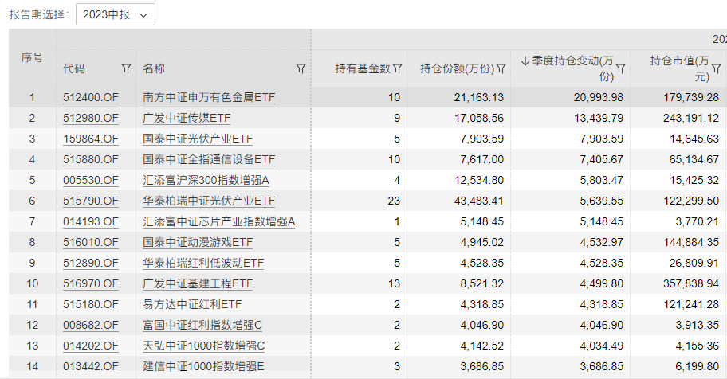Select holding shares value 8,521.32
Screen dimensions: 727x379
(x=481, y=283)
